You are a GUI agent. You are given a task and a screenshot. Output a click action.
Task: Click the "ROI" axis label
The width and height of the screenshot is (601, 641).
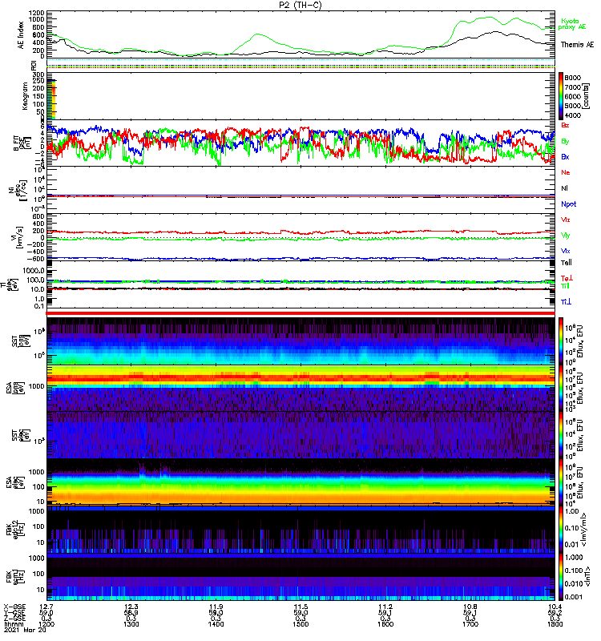pos(34,65)
